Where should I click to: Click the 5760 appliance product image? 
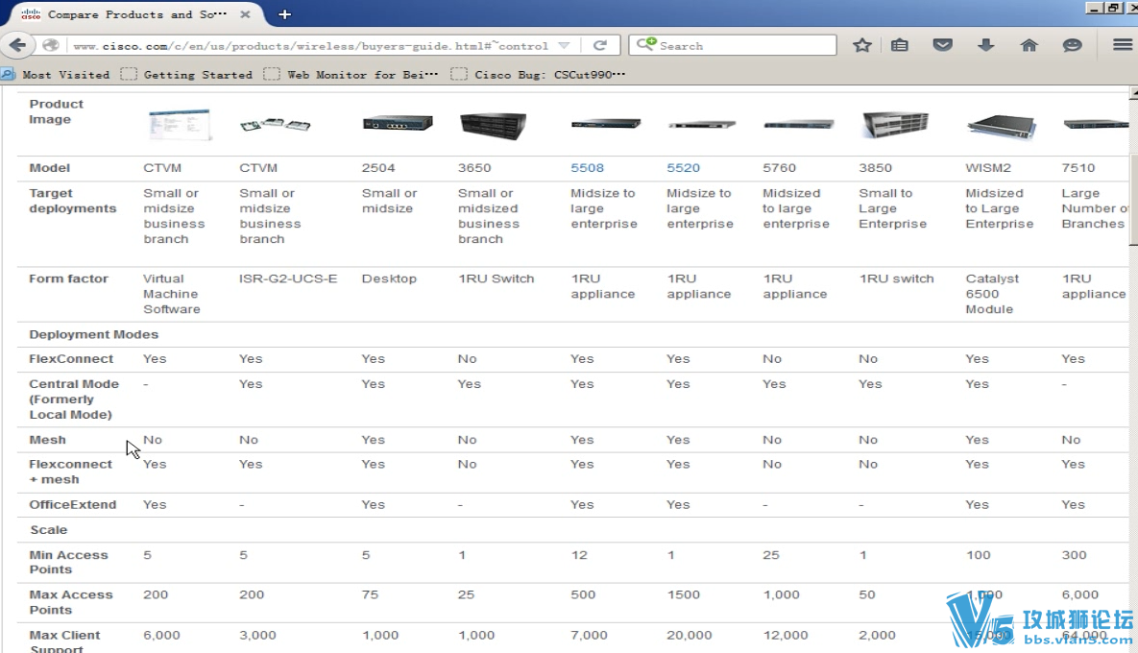click(798, 125)
